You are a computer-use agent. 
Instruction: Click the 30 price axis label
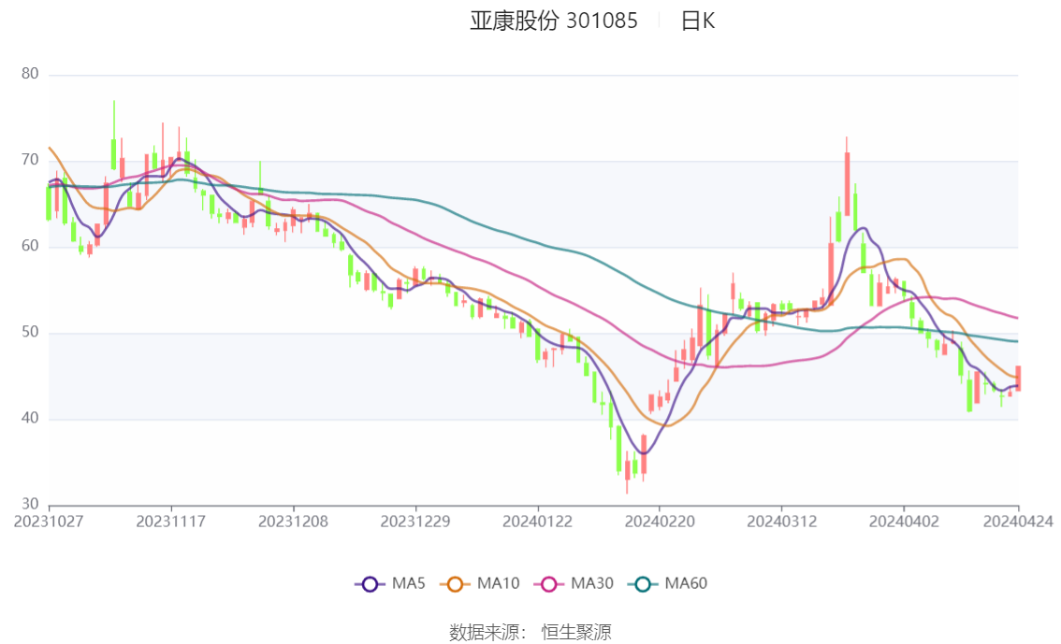30,505
